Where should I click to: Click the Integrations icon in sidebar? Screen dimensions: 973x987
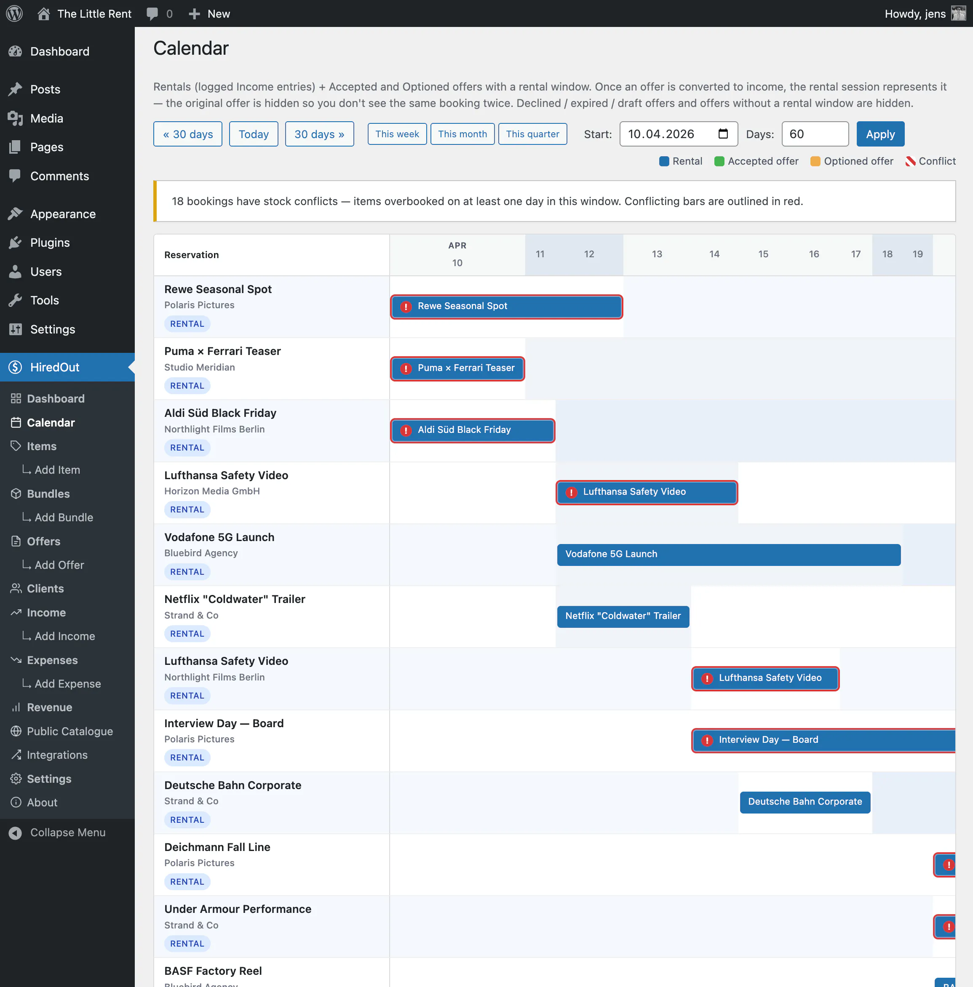16,755
